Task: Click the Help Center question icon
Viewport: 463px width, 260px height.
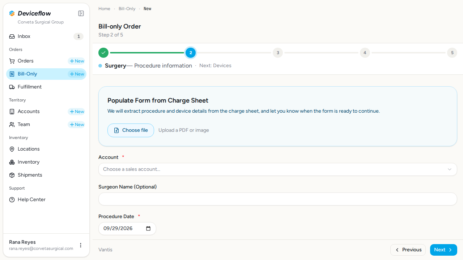Action: click(x=12, y=200)
